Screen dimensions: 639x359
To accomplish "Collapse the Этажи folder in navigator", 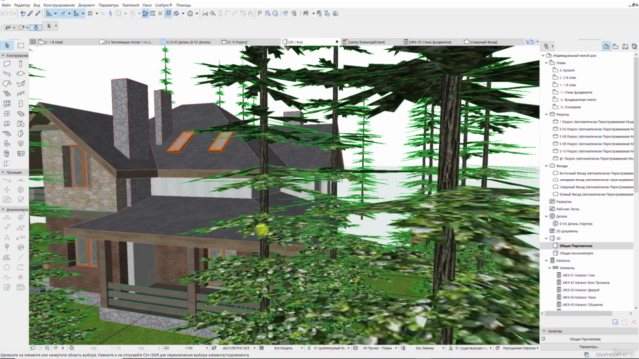I will 547,63.
